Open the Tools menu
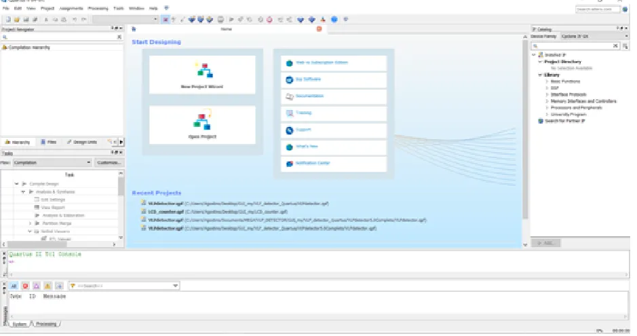 click(119, 8)
